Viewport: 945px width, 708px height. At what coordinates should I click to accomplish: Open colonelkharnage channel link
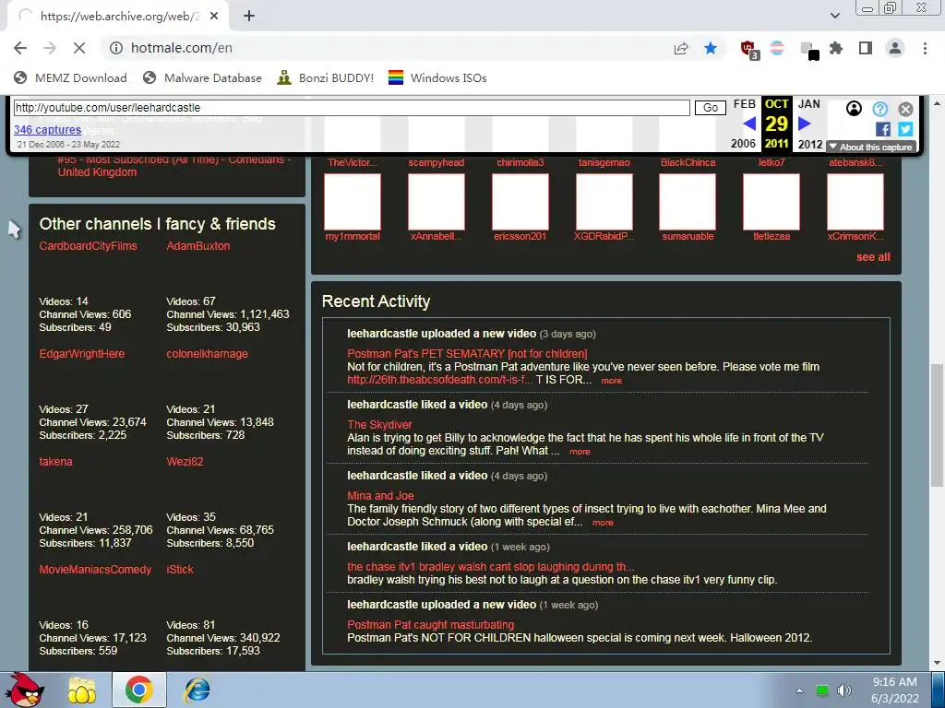208,353
